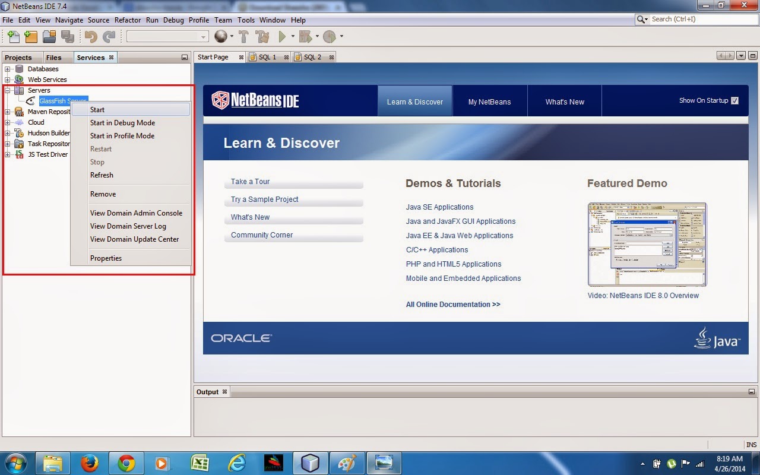
Task: Click the Build Project hammer icon
Action: 243,37
